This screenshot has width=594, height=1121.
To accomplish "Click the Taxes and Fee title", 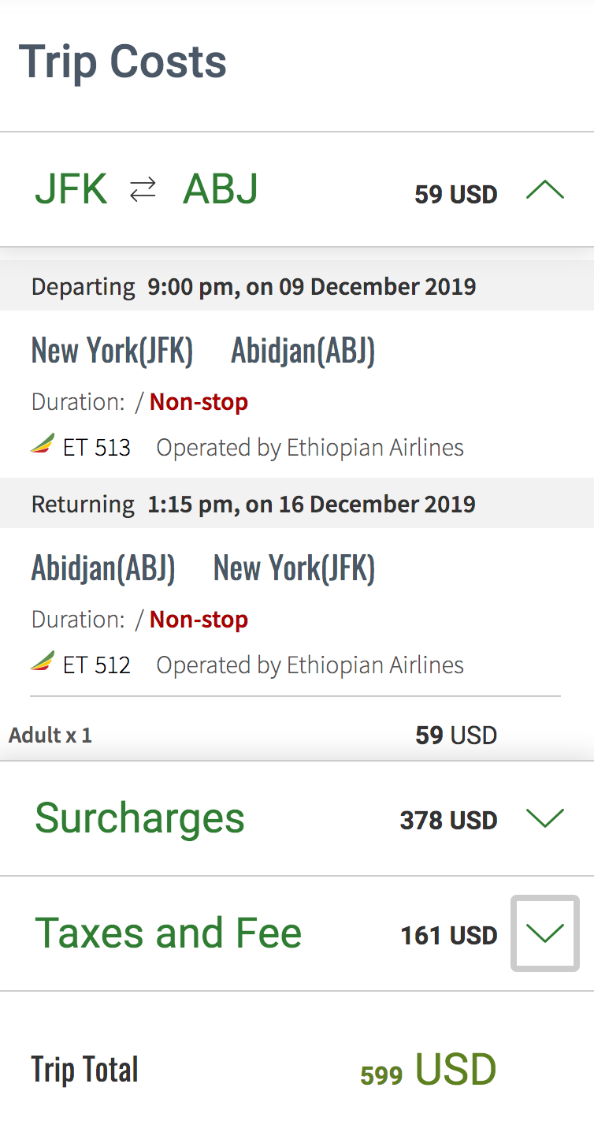I will [x=168, y=933].
